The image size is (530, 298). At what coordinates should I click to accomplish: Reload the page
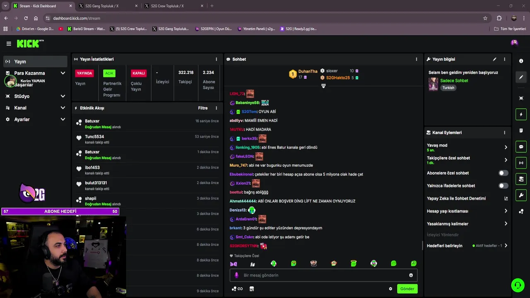26,18
